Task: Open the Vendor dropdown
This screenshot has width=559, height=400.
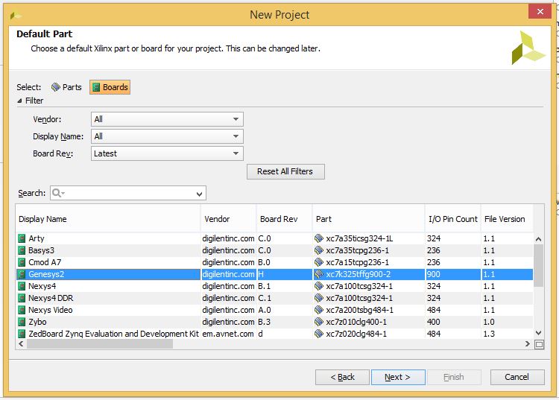Action: 167,119
